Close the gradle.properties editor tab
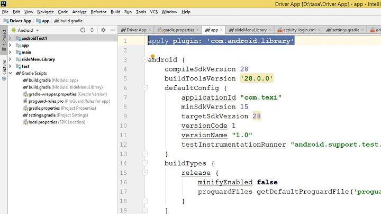The width and height of the screenshot is (381, 214). (x=197, y=30)
